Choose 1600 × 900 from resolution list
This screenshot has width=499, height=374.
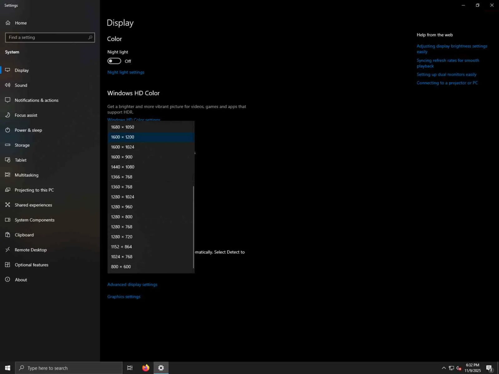point(151,157)
